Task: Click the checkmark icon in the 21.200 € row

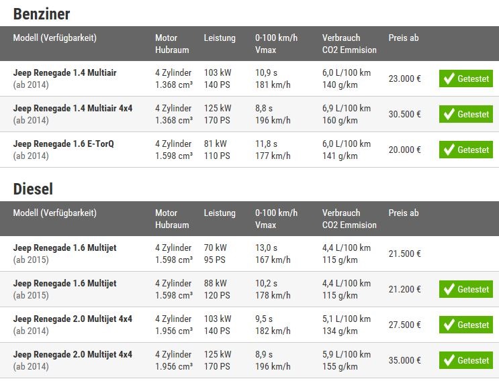Action: (x=449, y=290)
